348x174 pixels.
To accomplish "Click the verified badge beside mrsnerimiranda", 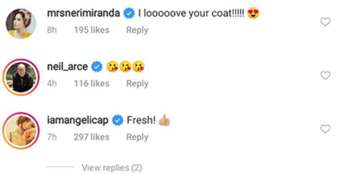I will pos(129,14).
